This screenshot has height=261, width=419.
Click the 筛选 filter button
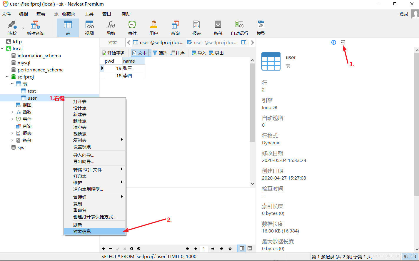coord(160,53)
